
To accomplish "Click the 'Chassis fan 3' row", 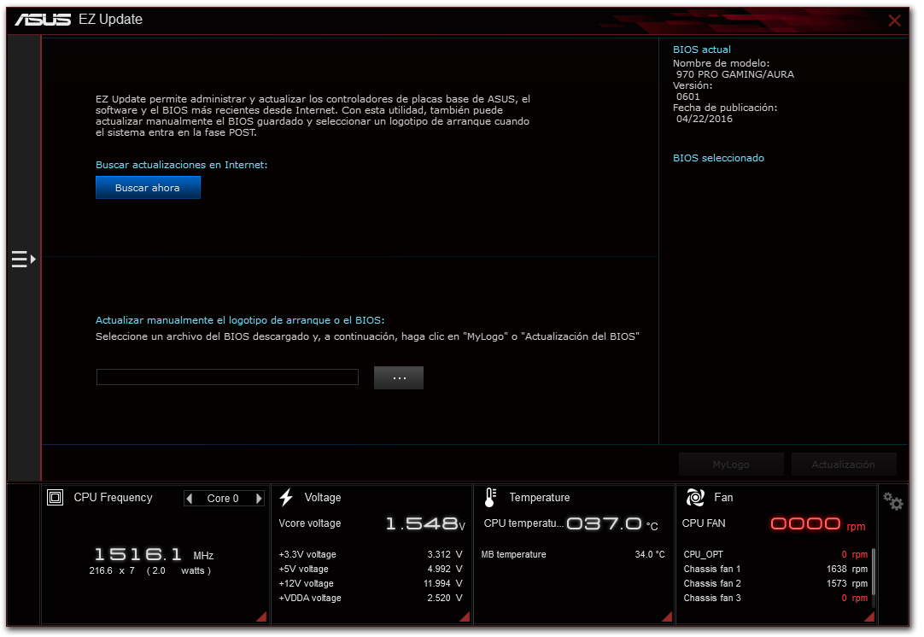I will (x=775, y=598).
